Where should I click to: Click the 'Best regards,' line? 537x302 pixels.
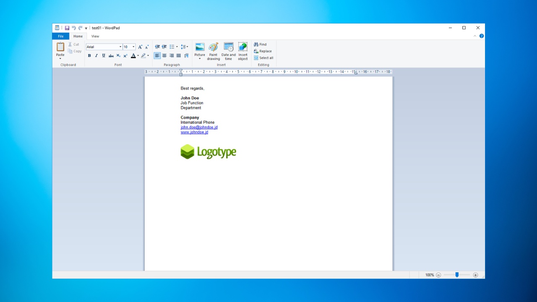tap(193, 89)
